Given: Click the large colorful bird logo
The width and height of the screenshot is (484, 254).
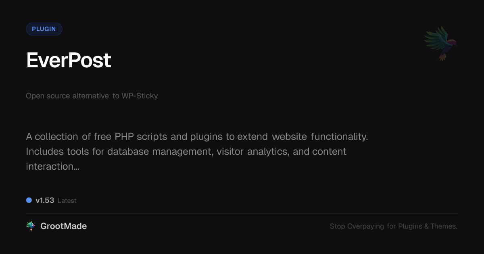Looking at the screenshot, I should pyautogui.click(x=440, y=43).
